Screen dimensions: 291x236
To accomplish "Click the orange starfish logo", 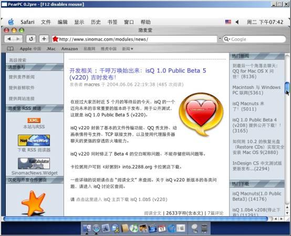I will pyautogui.click(x=34, y=203).
